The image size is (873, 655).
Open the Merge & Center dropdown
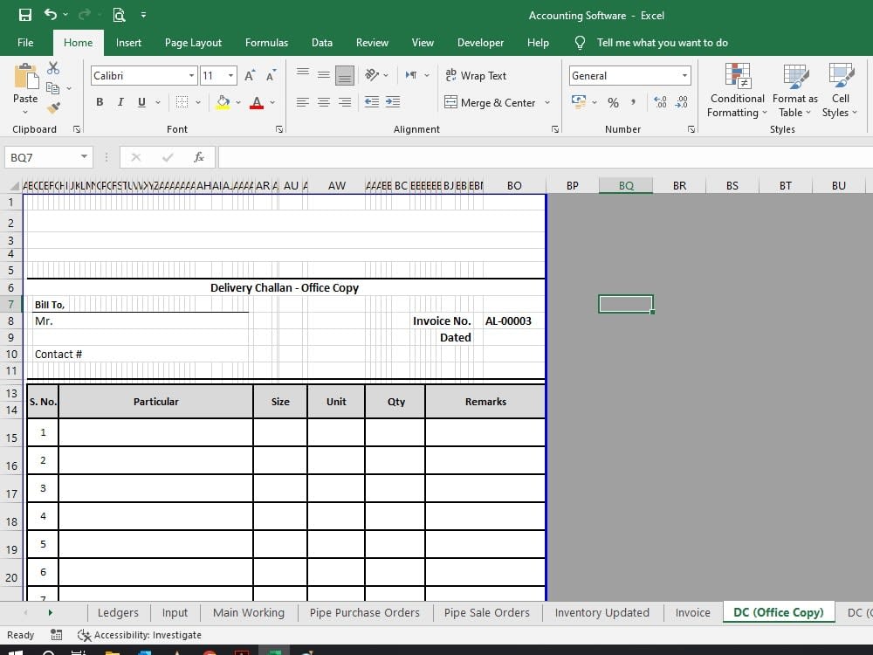tap(549, 102)
